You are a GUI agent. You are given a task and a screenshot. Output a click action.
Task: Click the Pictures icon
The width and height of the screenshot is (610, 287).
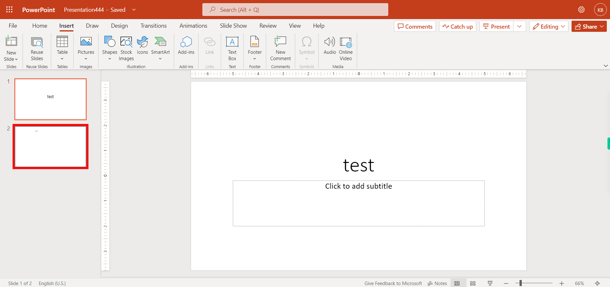[x=86, y=41]
